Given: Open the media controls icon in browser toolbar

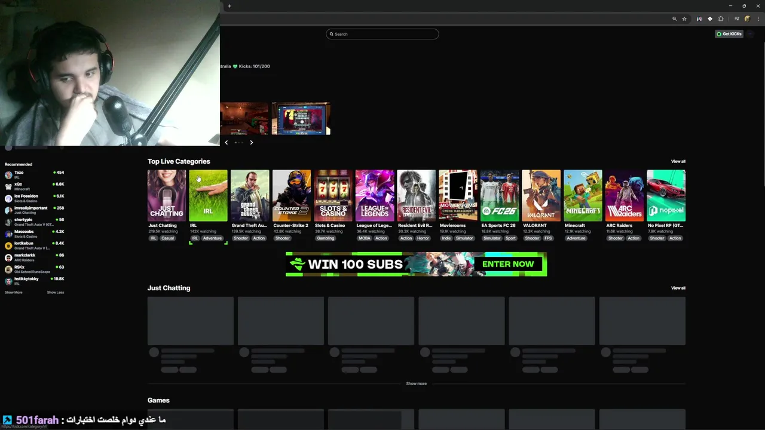Looking at the screenshot, I should [x=736, y=19].
